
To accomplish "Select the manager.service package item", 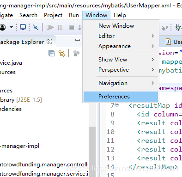I will coord(44,174).
